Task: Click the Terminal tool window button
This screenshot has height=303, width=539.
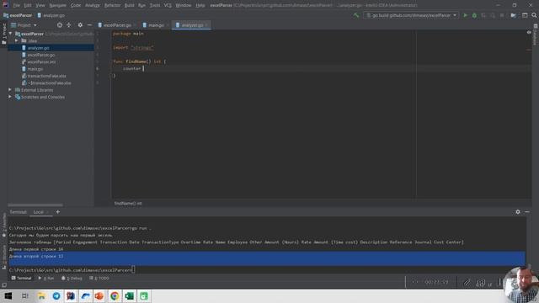Action: click(x=21, y=279)
